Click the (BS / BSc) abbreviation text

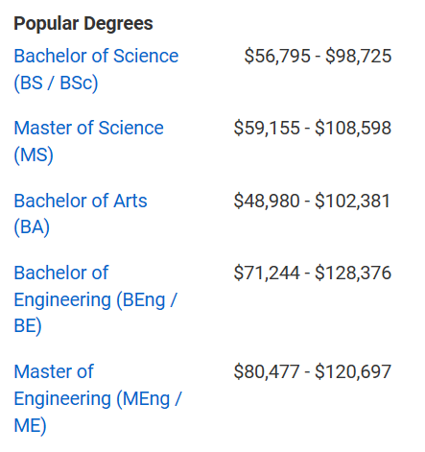tap(56, 83)
